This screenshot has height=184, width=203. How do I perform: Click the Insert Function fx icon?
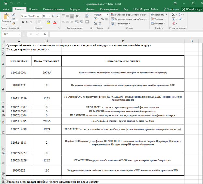pyautogui.click(x=44, y=34)
